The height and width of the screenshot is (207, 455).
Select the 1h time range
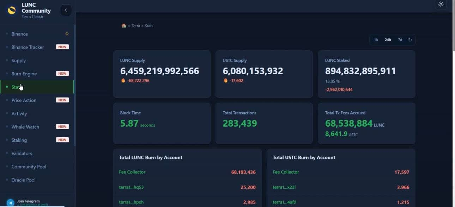[376, 40]
